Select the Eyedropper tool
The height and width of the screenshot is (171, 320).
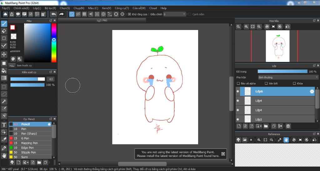click(4, 148)
